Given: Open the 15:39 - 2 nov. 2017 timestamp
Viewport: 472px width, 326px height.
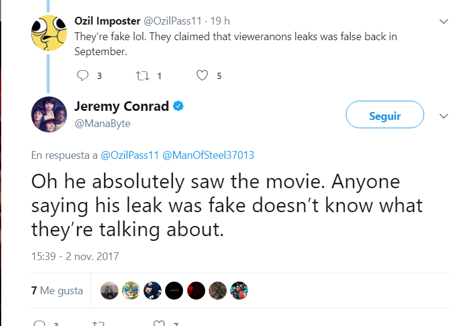Looking at the screenshot, I should 75,256.
